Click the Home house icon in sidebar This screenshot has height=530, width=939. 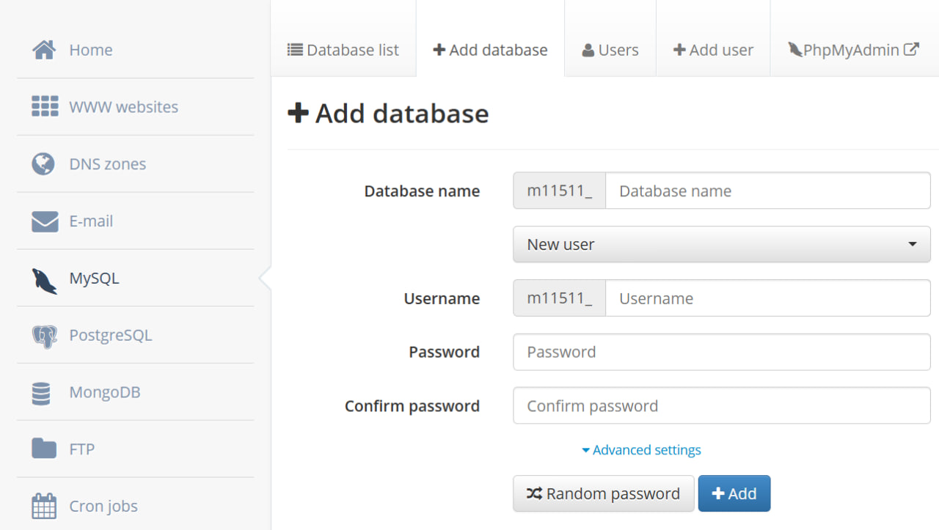44,50
